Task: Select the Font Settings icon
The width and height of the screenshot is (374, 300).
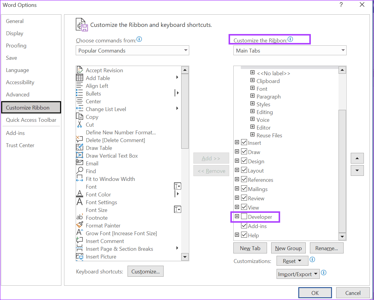Action: (80, 202)
